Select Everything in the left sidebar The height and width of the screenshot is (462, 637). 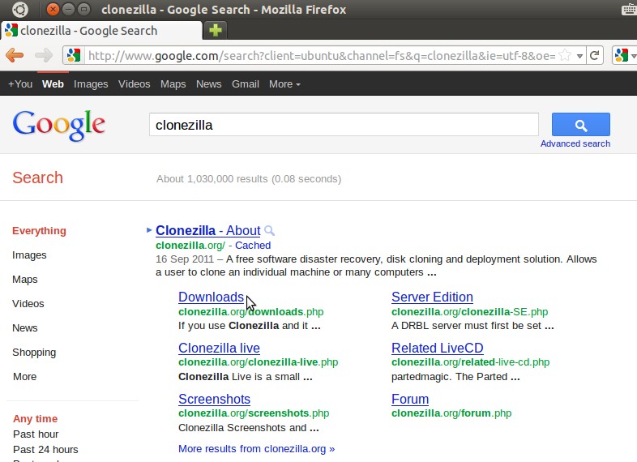(x=39, y=231)
